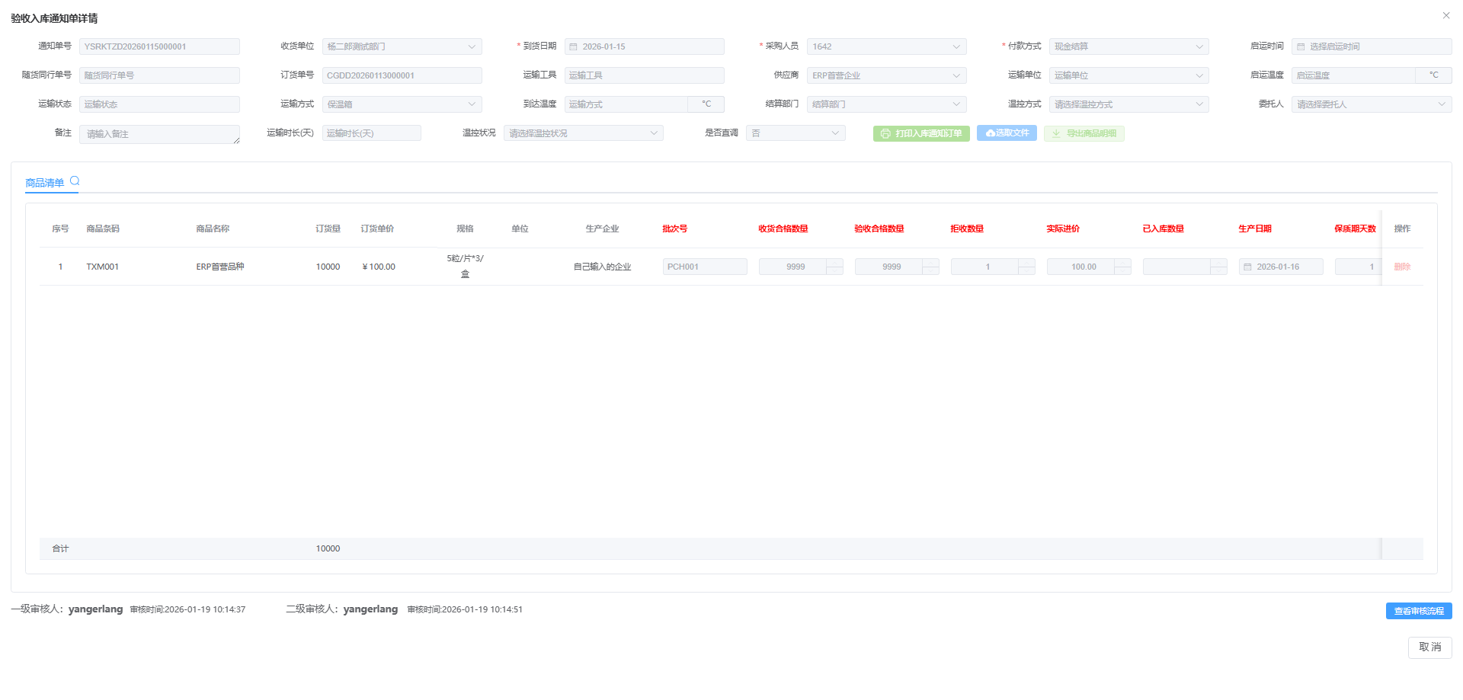Select the 商品清单 tab
This screenshot has width=1463, height=700.
(x=44, y=183)
